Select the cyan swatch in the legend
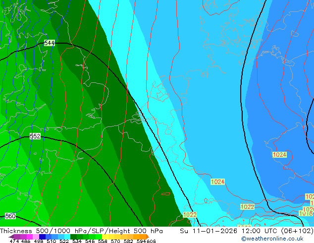The width and height of the screenshot is (314, 243). [67, 237]
